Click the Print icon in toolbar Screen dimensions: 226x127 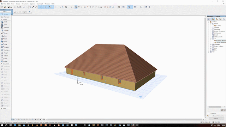(11, 7)
